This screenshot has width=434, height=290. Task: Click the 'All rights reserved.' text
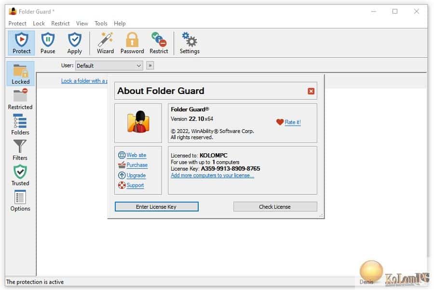click(192, 137)
